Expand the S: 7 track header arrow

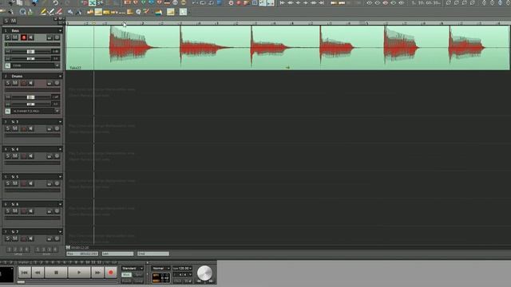point(60,232)
